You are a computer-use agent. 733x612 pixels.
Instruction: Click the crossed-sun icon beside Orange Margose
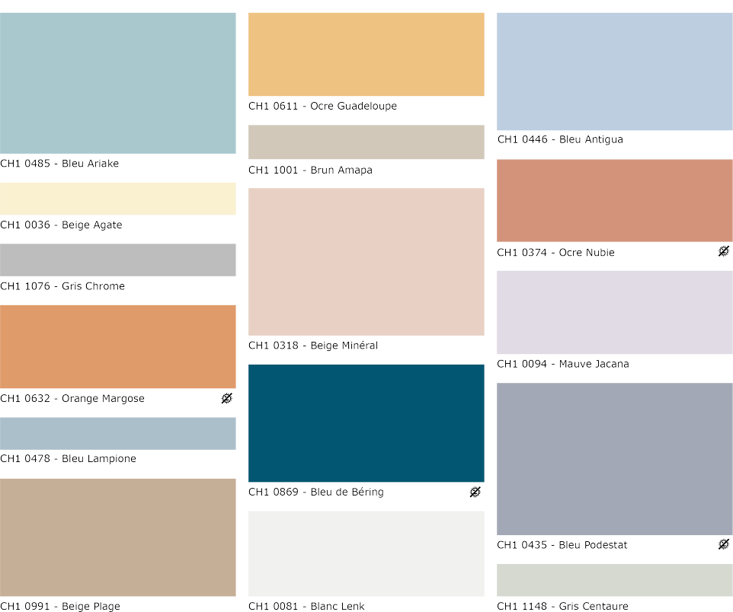[226, 398]
